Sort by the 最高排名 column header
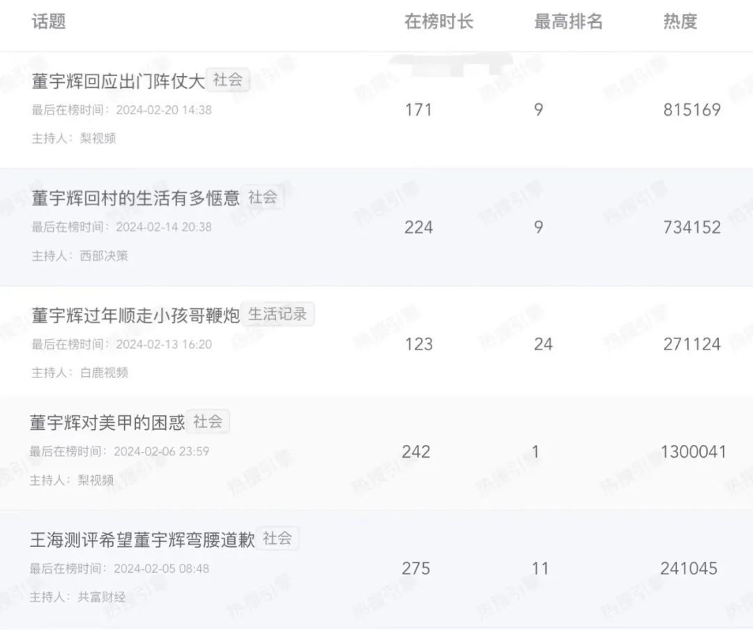 tap(568, 22)
